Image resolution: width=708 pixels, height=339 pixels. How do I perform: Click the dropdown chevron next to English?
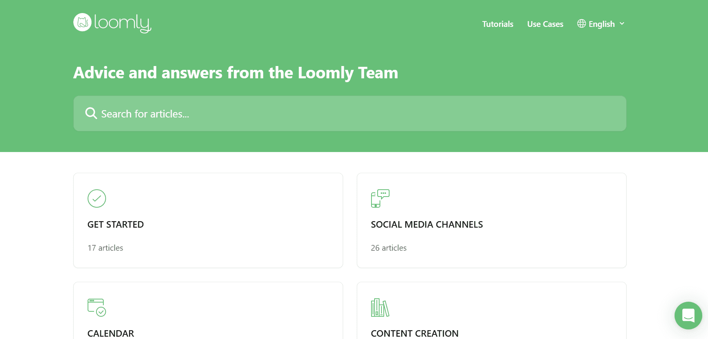(622, 24)
